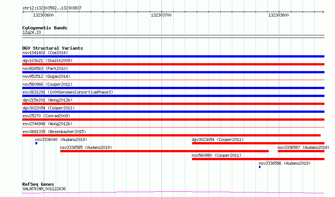Open the esv2746948 (Wong2012b) label
This screenshot has height=197, width=335.
pyautogui.click(x=47, y=124)
